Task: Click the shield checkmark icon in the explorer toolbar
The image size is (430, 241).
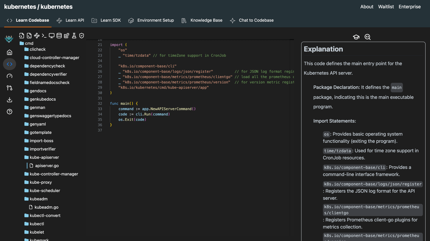Action: 82,36
